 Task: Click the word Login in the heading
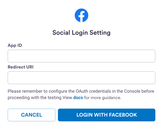80,32
